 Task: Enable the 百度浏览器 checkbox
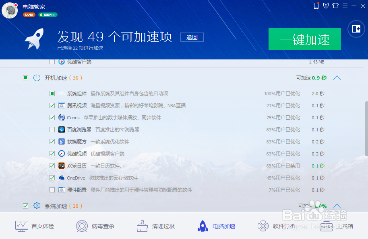click(x=52, y=129)
